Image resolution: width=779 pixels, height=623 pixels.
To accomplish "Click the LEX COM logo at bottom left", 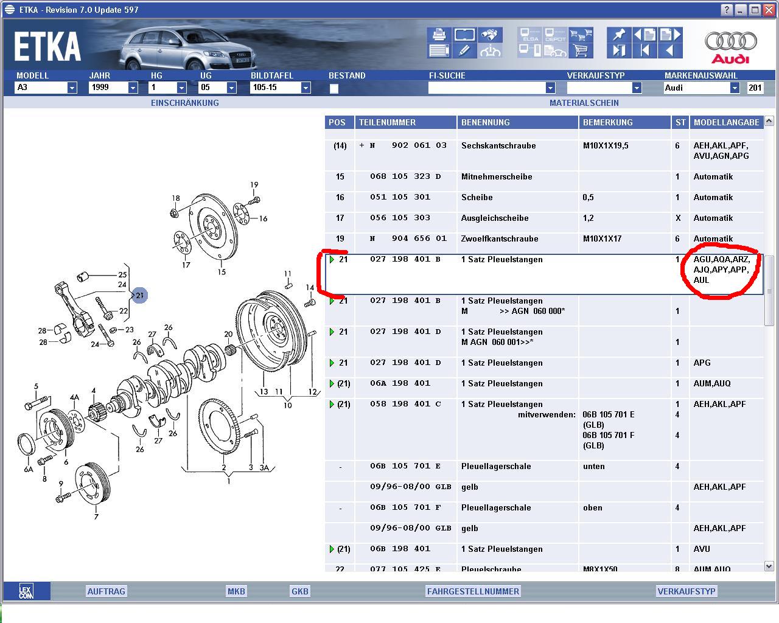I will (26, 591).
